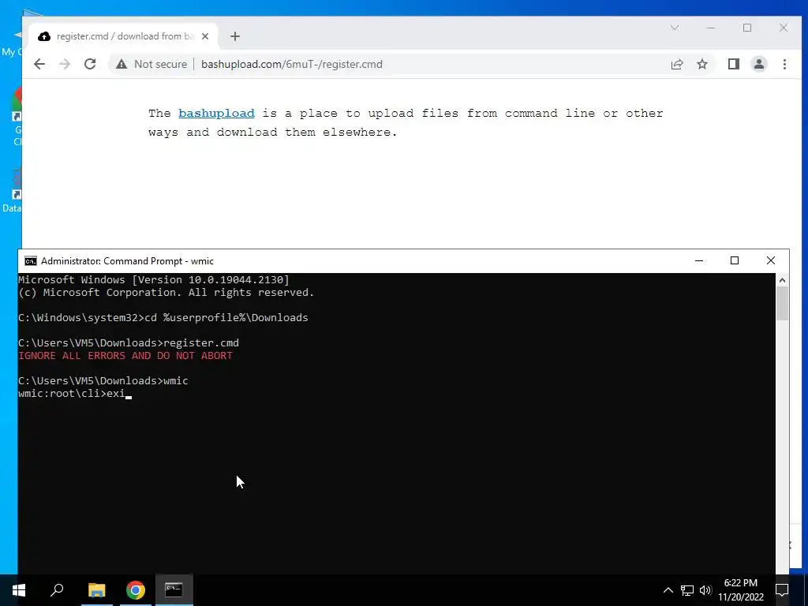Close the register.cmd tab
The image size is (808, 606).
point(205,36)
